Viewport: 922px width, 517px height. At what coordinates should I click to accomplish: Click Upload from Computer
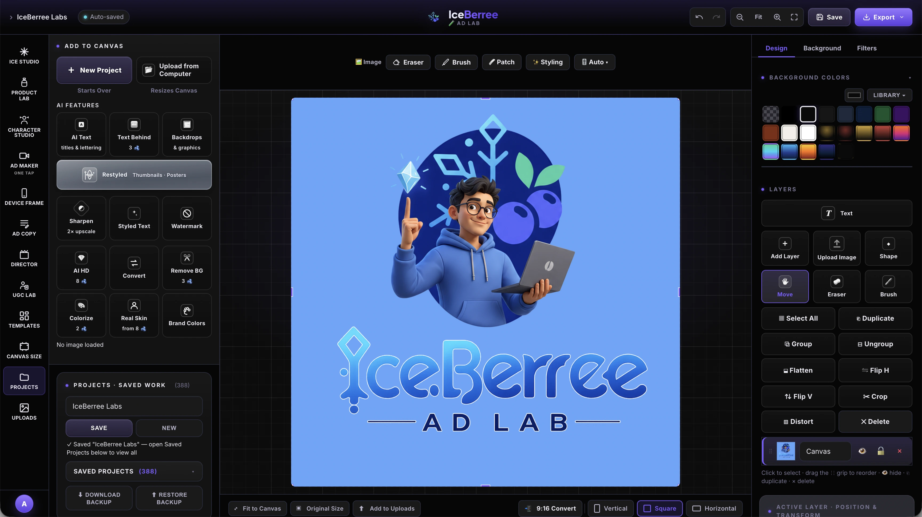pyautogui.click(x=174, y=70)
